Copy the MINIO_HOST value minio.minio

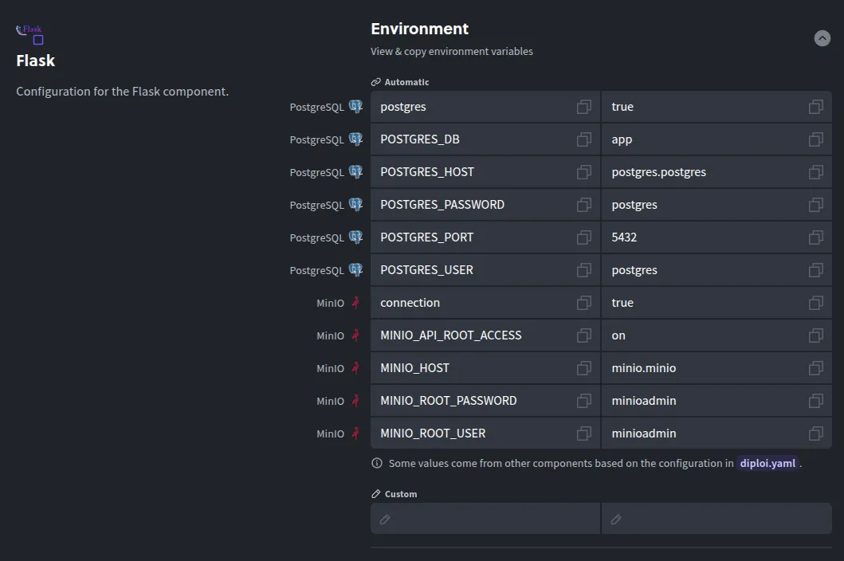(815, 368)
